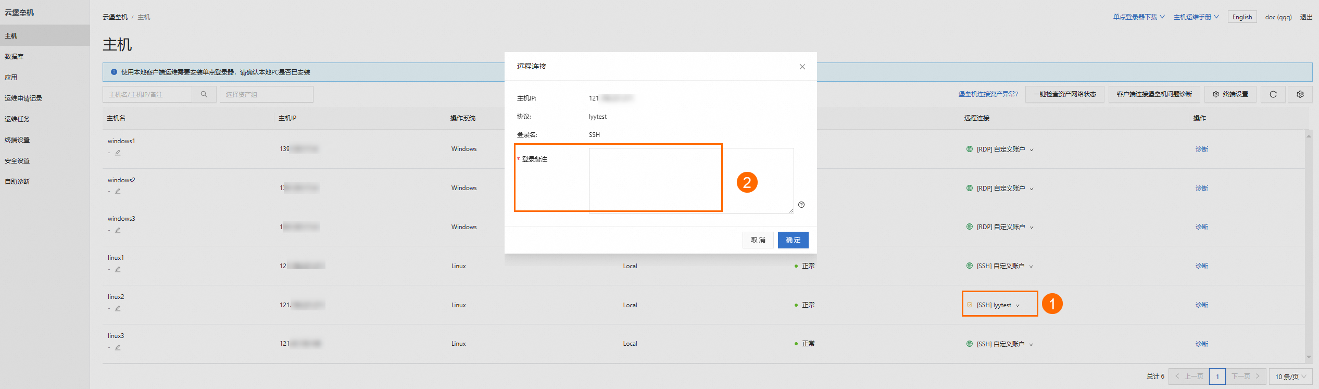Viewport: 1319px width, 389px height.
Task: Open the table settings gear icon
Action: coord(1300,94)
